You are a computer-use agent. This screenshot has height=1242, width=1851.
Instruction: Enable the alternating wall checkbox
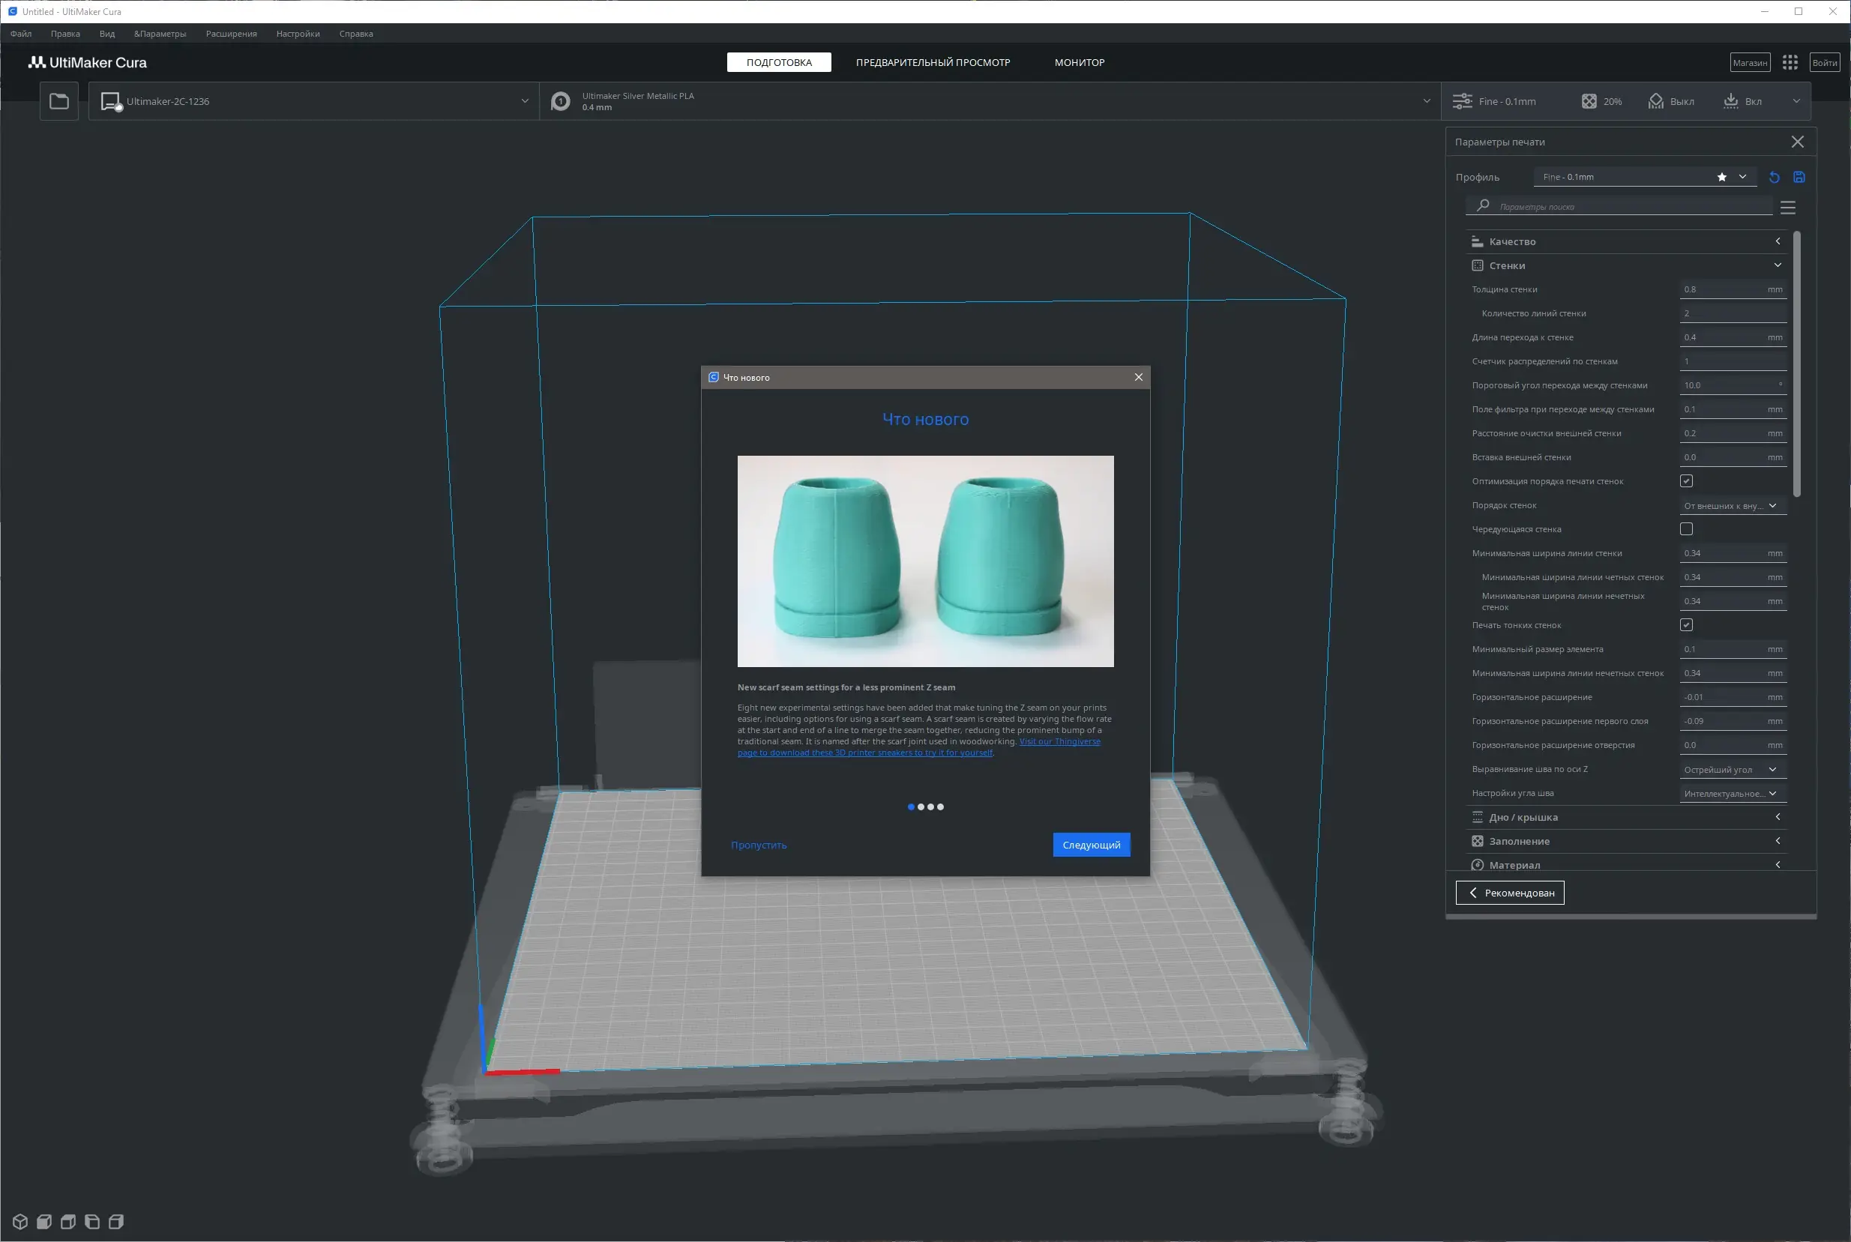1686,529
